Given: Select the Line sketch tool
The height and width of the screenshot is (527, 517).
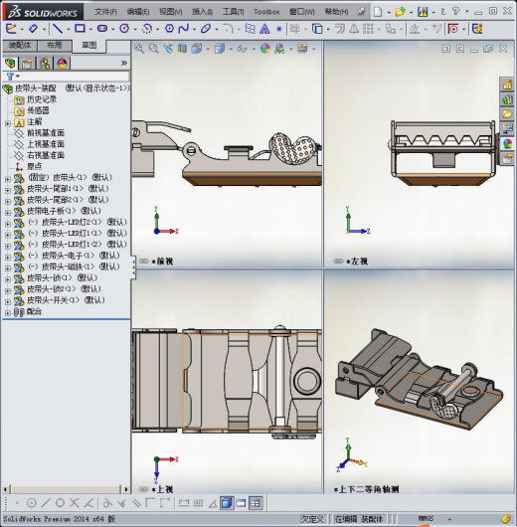Looking at the screenshot, I should pos(58,29).
